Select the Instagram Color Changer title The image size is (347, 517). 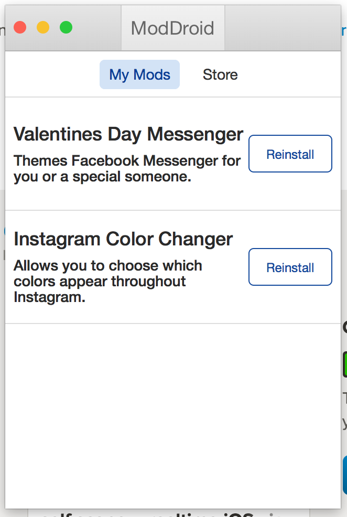(x=123, y=239)
